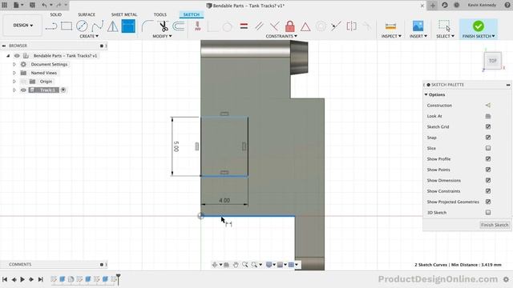Image resolution: width=513 pixels, height=288 pixels.
Task: Open timeline settings gear
Action: click(506, 279)
